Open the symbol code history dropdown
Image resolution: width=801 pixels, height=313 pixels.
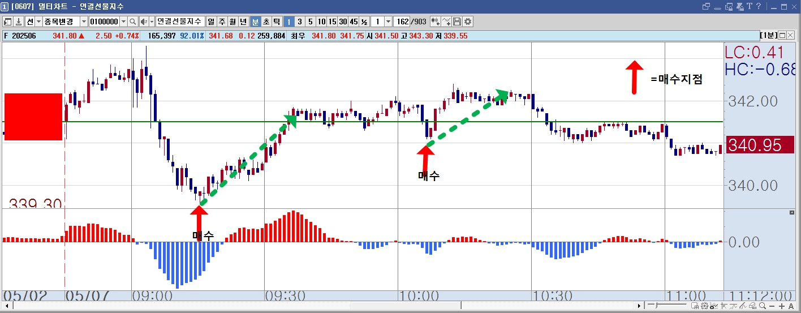point(123,22)
